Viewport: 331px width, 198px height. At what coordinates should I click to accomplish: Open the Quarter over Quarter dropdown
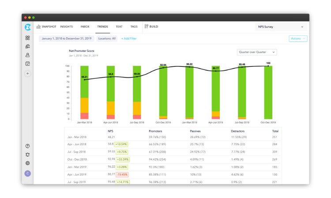point(257,52)
